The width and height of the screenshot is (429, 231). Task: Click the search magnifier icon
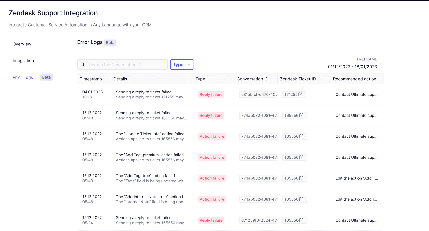(x=83, y=65)
